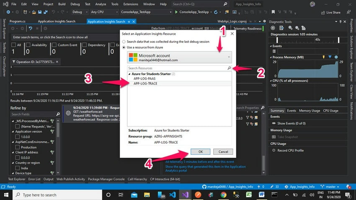Screen dimensions: 356x200
Task: Open the Debug menu
Action: (75, 4)
